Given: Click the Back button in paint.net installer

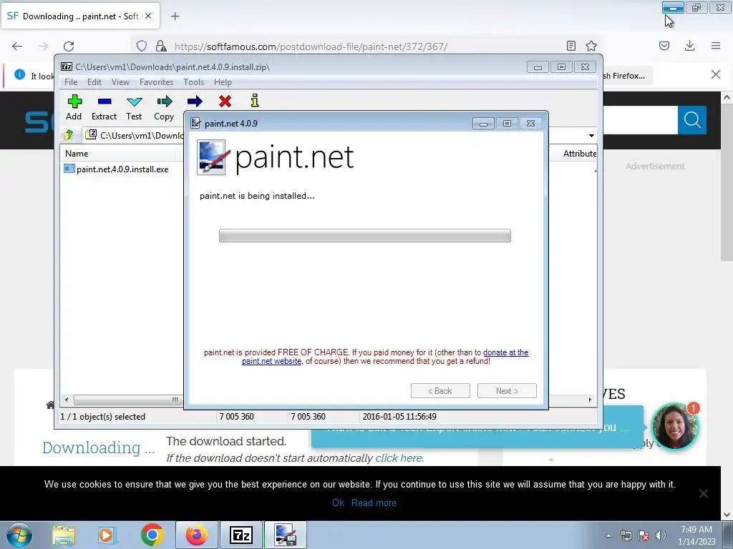Looking at the screenshot, I should (440, 391).
